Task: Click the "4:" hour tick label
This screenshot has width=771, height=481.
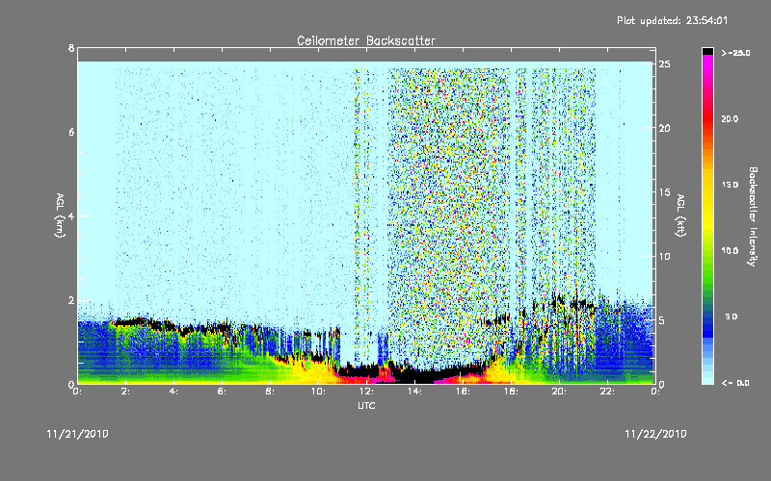Action: coord(174,392)
